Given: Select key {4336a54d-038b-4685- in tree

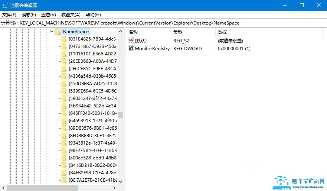Looking at the screenshot, I should [93, 76].
